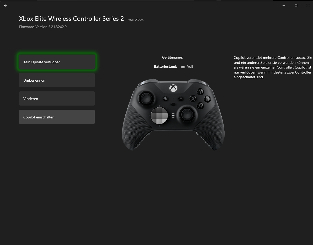Click the B button on controller image

(208, 99)
